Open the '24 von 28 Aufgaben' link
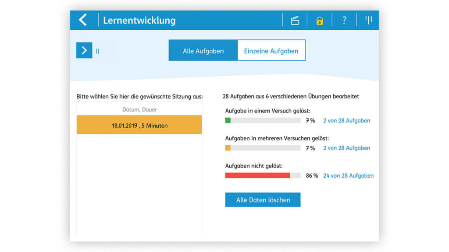Viewport: 449px width, 252px height. tap(348, 175)
